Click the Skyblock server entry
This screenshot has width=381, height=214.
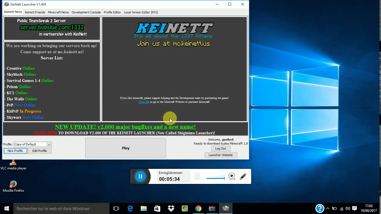click(x=20, y=75)
